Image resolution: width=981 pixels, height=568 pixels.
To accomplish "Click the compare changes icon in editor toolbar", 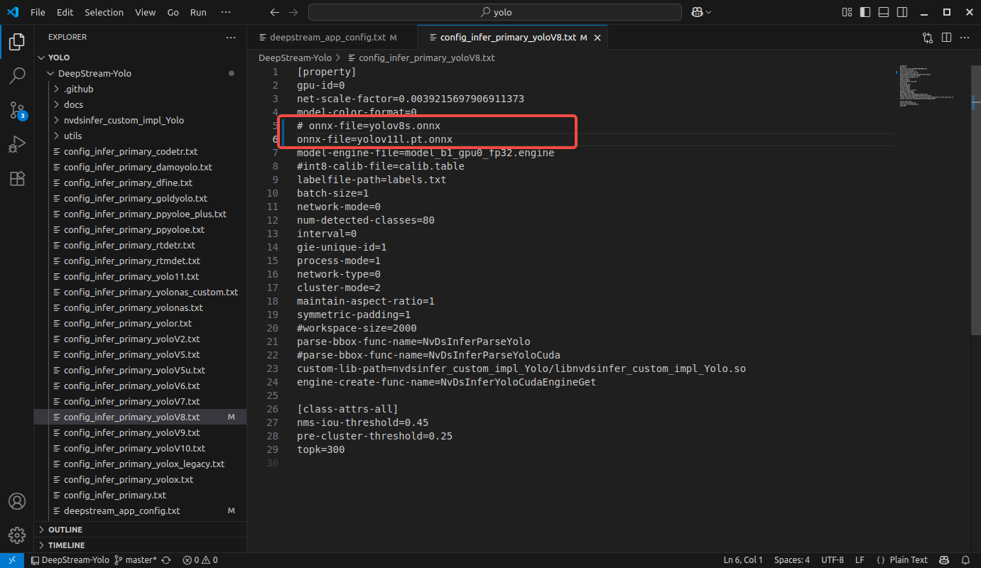I will pos(928,38).
